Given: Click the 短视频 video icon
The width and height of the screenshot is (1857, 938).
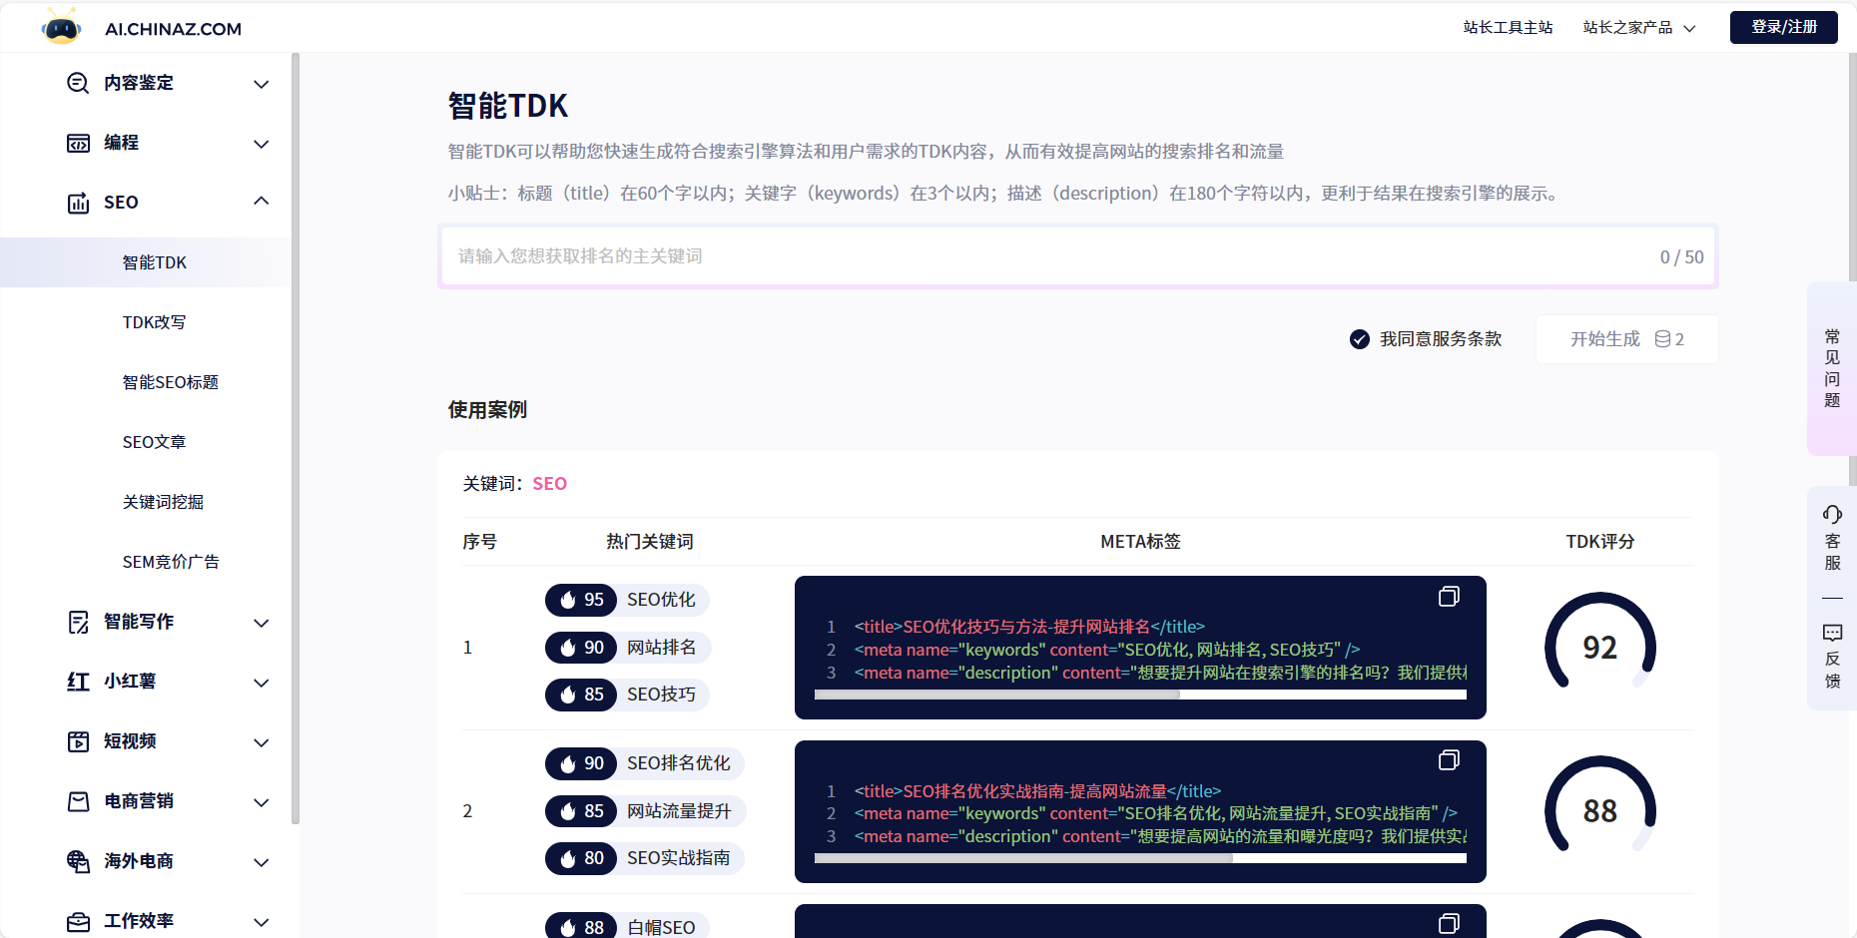Looking at the screenshot, I should [x=78, y=741].
